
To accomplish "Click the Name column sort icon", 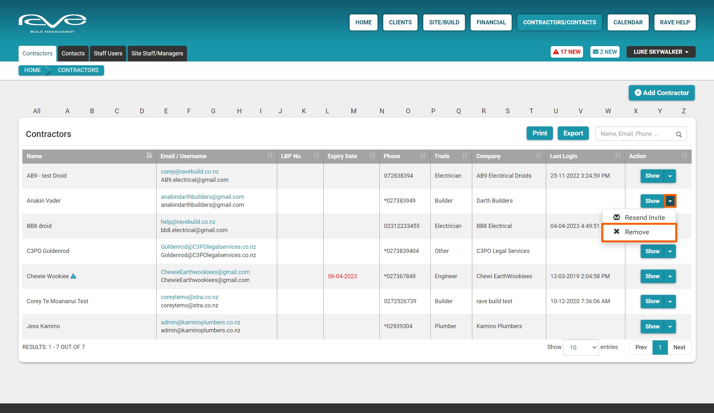I will pos(149,156).
